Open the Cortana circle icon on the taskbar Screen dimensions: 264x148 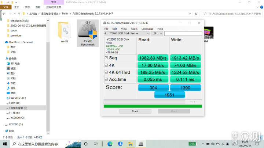tap(86, 144)
